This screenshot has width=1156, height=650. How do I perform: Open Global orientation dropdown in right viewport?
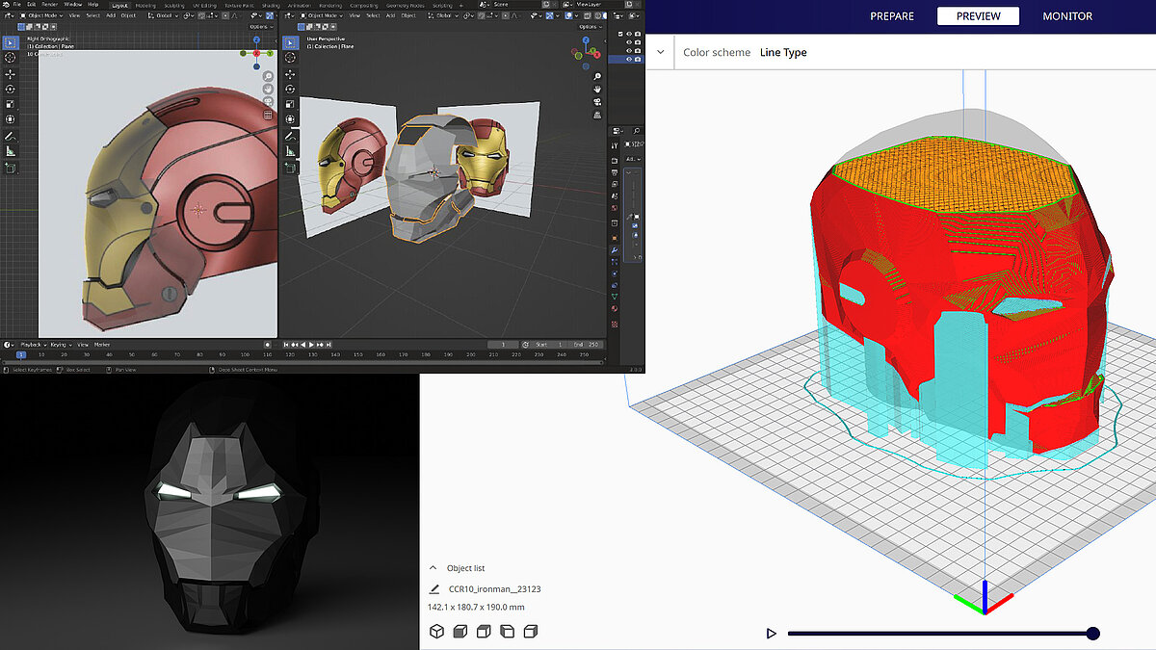tap(443, 15)
